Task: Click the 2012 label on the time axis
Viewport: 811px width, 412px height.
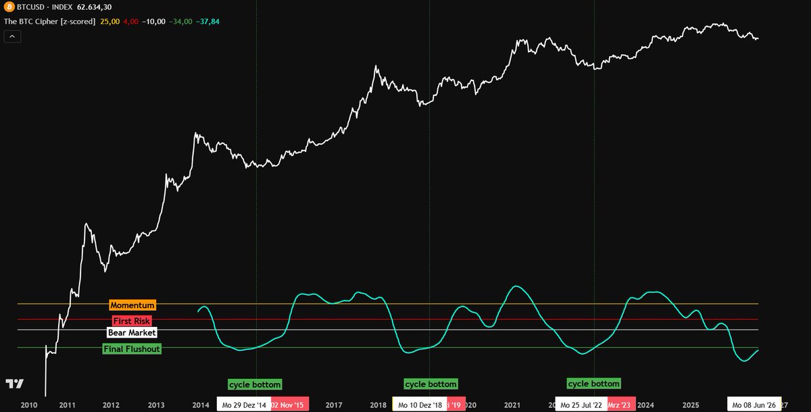Action: point(111,405)
